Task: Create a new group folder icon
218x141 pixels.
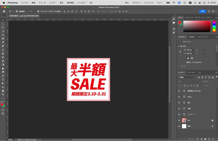Action: click(205, 139)
